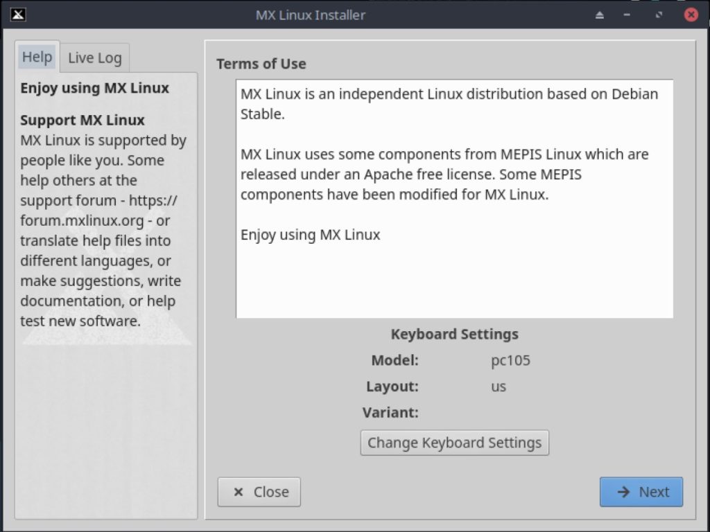710x532 pixels.
Task: Click the 'Model:' label
Action: (x=395, y=360)
